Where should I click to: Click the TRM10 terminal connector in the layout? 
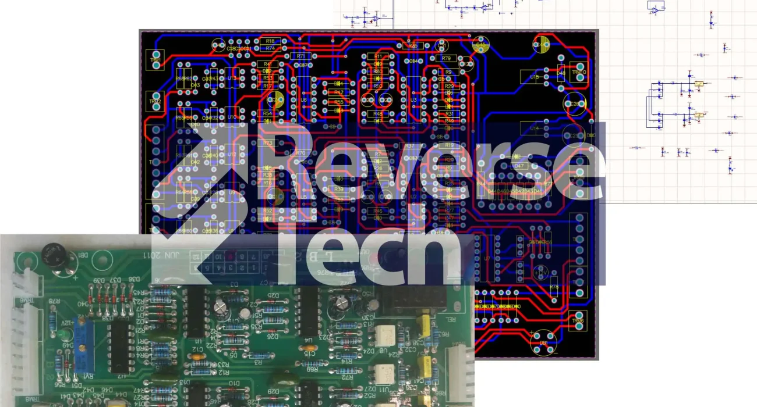click(x=579, y=72)
